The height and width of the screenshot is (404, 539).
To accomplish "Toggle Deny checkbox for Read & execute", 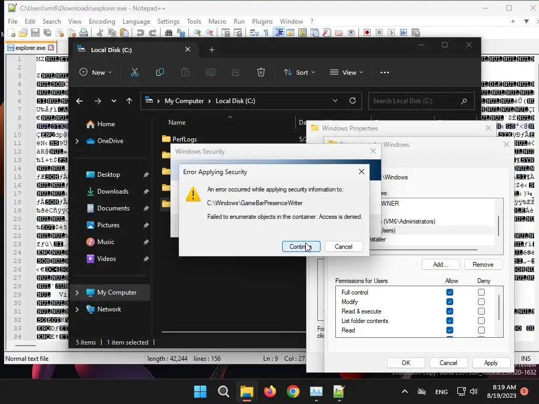I will click(x=481, y=311).
